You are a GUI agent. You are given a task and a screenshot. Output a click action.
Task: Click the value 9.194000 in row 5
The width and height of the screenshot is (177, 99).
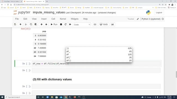pyautogui.click(x=42, y=44)
